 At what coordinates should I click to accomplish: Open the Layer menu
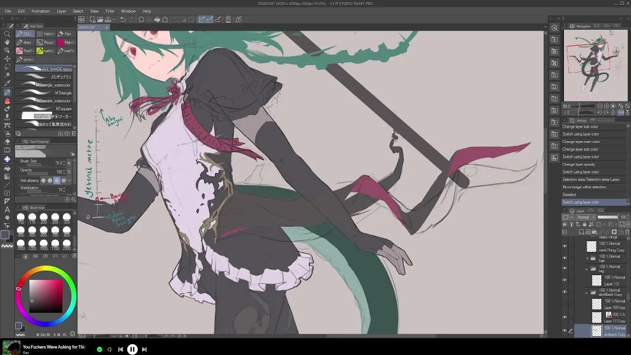point(62,11)
